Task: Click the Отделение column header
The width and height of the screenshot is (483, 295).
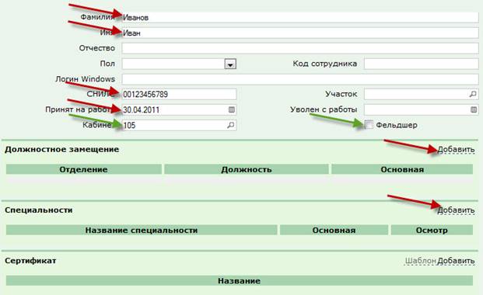Action: [x=84, y=169]
